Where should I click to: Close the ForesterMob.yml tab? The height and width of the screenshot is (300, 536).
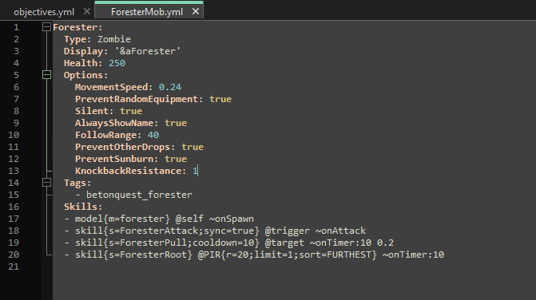coord(196,12)
